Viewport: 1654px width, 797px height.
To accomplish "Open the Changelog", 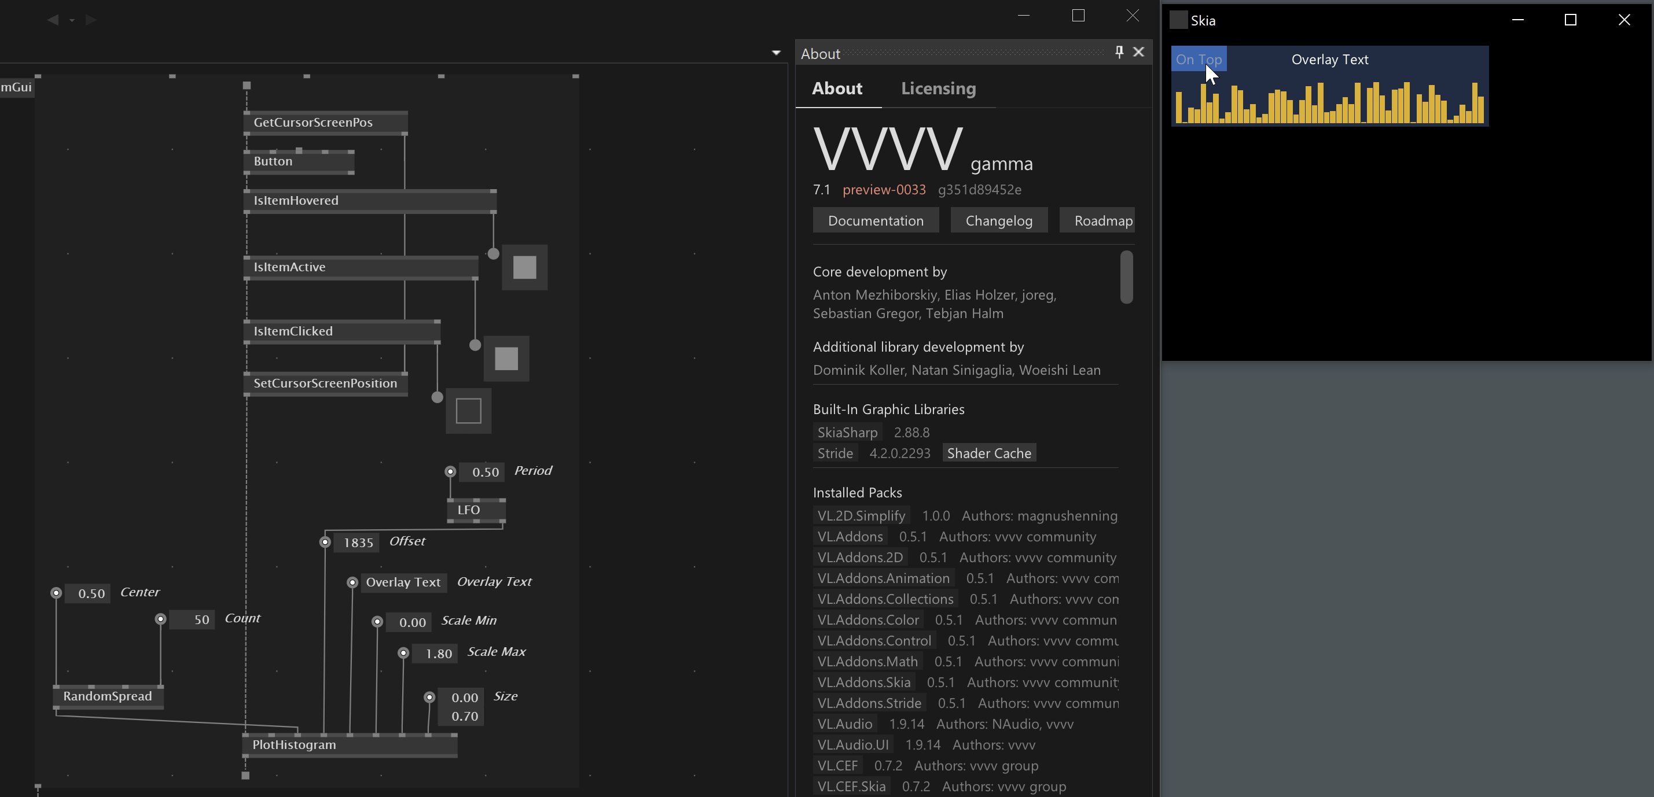I will point(998,221).
